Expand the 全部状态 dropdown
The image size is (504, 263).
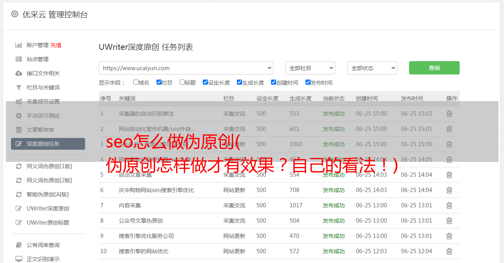point(372,68)
